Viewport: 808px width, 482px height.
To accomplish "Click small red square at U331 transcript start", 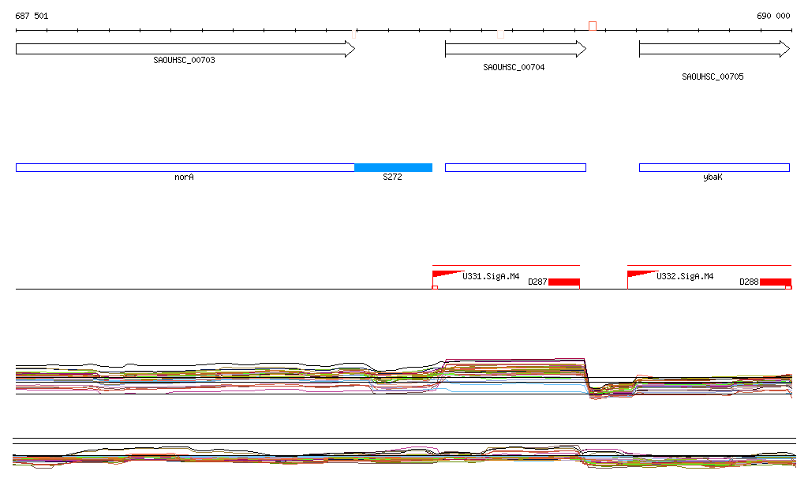I will click(435, 287).
